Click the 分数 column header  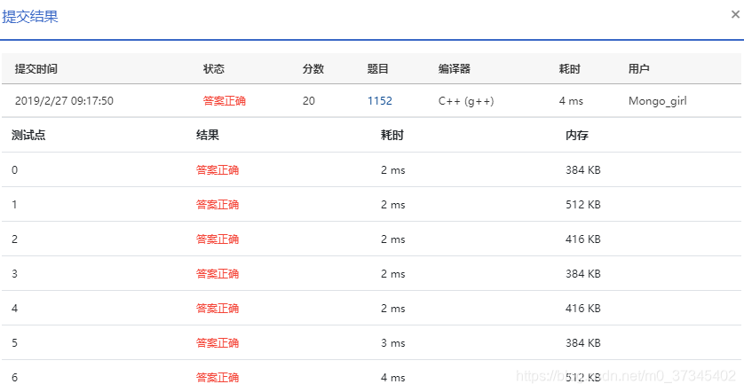pyautogui.click(x=313, y=69)
